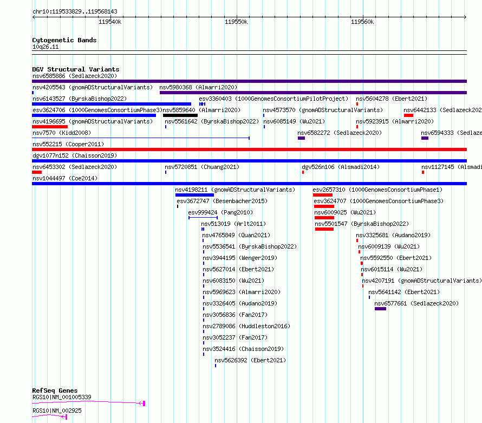This screenshot has height=423, width=482.
Task: Select the red esv2657310 variant bar
Action: 323,195
